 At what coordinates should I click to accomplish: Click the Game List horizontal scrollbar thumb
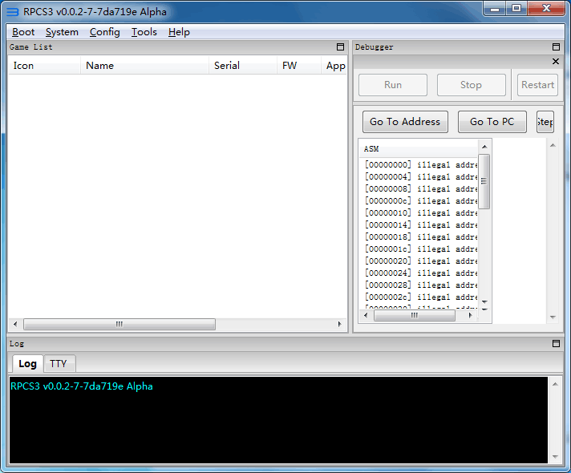[x=119, y=325]
